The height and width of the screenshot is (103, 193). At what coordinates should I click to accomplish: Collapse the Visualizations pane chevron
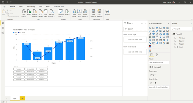click(x=168, y=23)
